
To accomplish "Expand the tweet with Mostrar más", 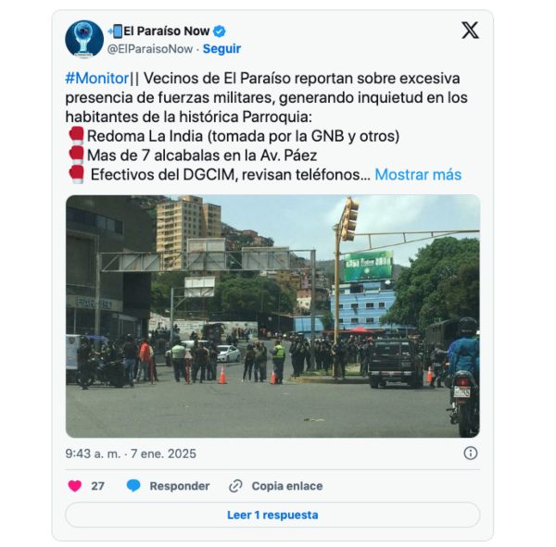I will [418, 175].
